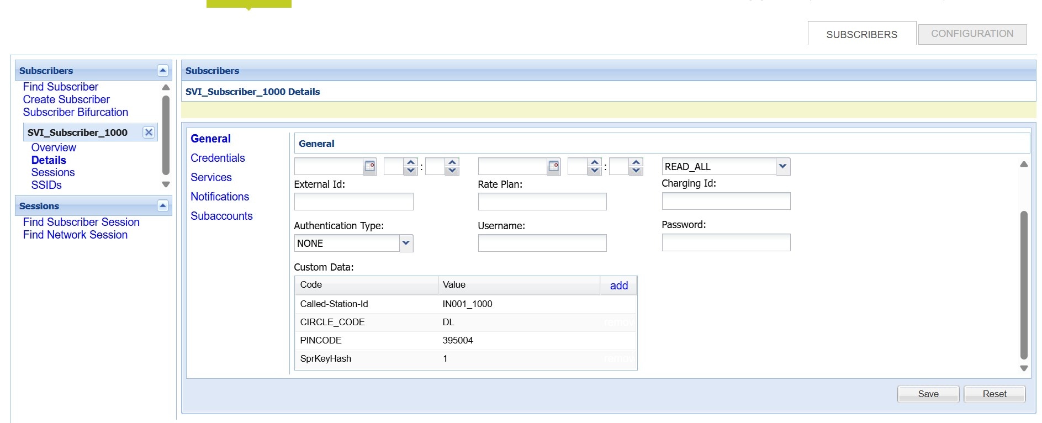The height and width of the screenshot is (423, 1042).
Task: Close the SVI_Subscriber_1000 sidebar entry
Action: pos(149,133)
